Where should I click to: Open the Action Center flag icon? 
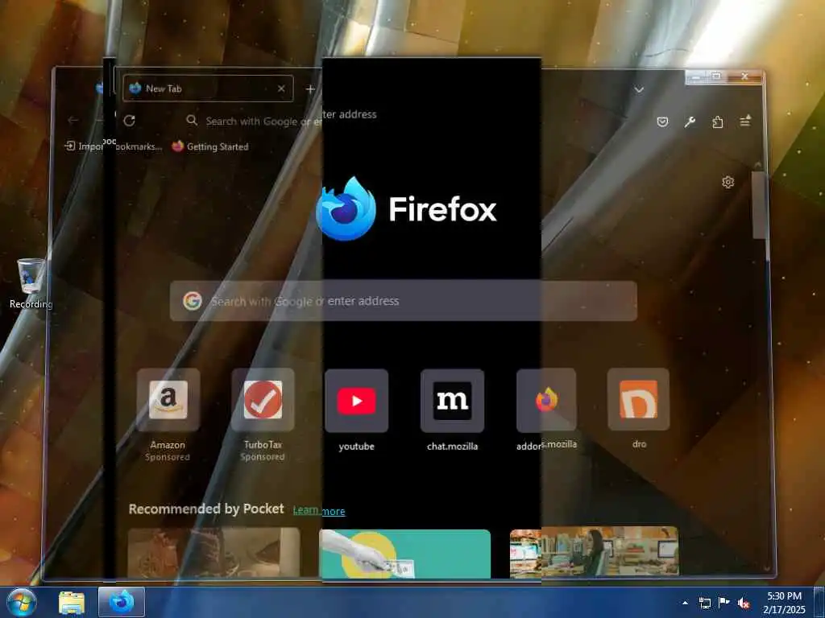point(724,602)
